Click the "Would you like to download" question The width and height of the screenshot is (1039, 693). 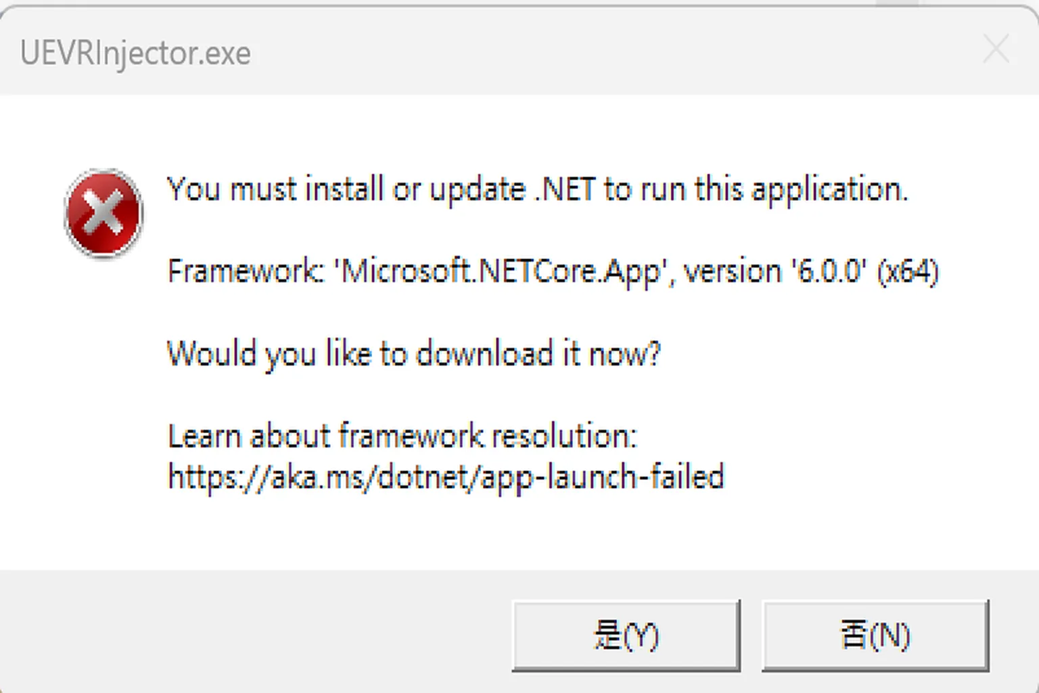point(413,354)
